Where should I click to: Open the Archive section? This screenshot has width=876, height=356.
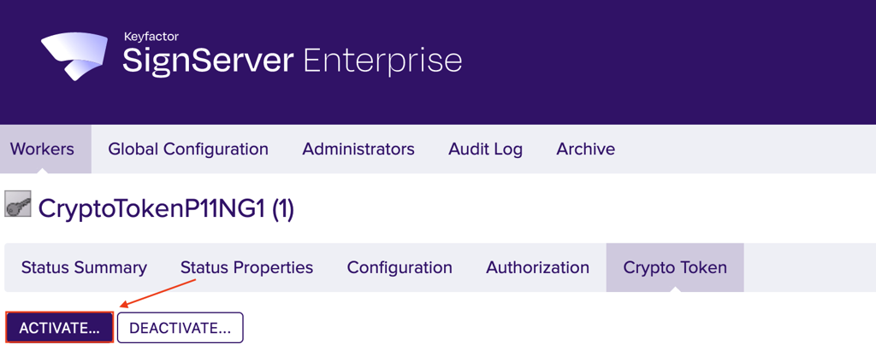[586, 149]
